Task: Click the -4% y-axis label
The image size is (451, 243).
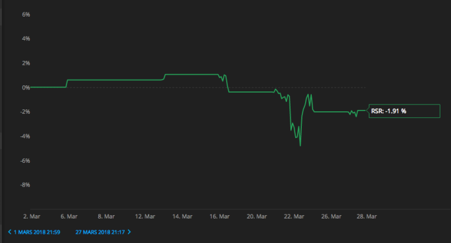Action: coord(25,136)
